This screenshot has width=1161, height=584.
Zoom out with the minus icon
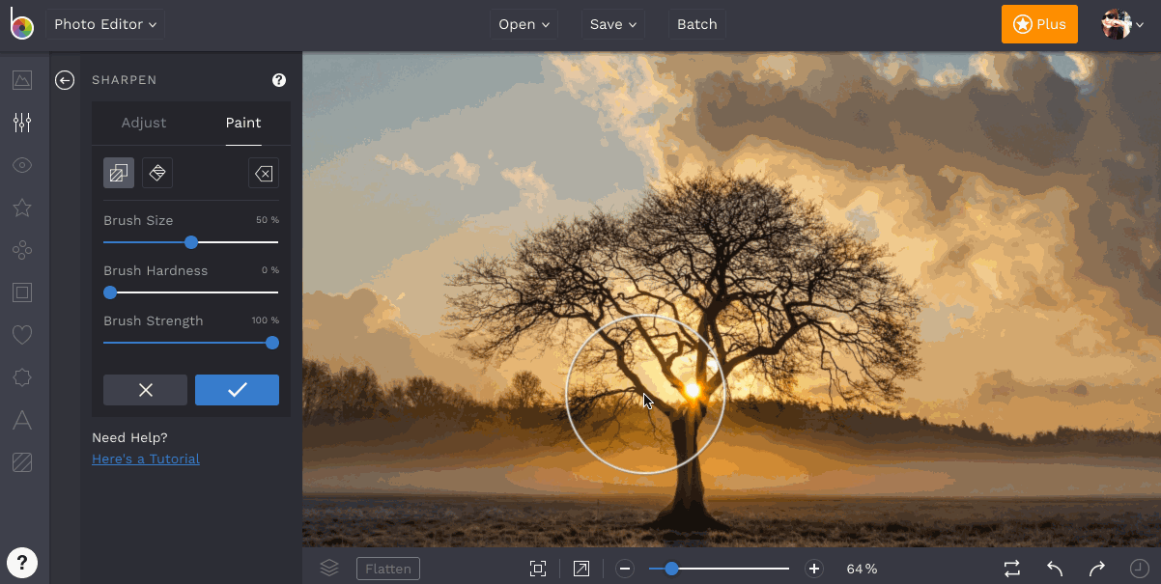tap(625, 569)
